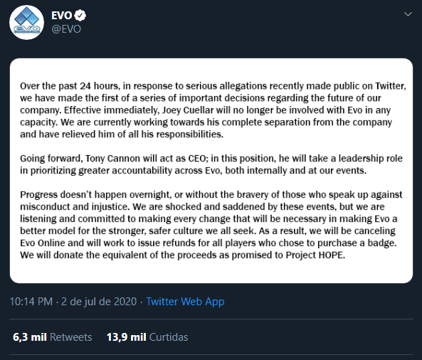The height and width of the screenshot is (360, 422).
Task: Open the EVO display name
Action: click(62, 16)
